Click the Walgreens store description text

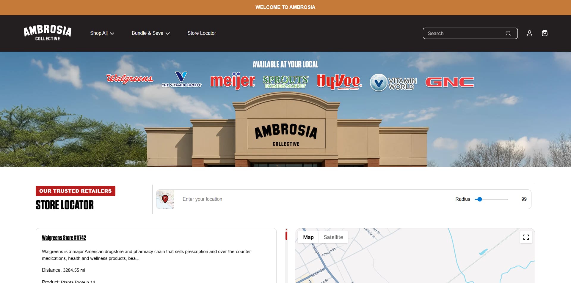[x=146, y=255]
